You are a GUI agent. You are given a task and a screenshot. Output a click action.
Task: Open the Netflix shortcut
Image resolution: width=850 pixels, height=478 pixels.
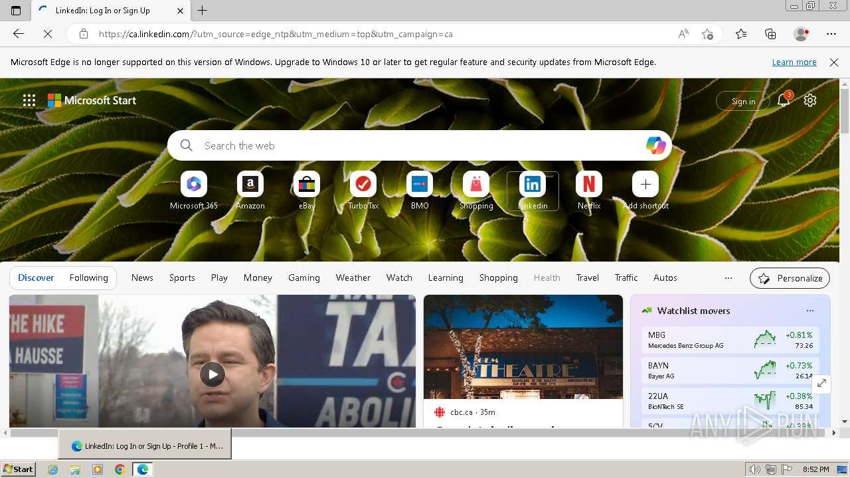click(589, 191)
